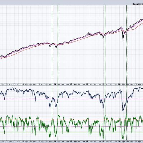The height and width of the screenshot is (143, 143).
Task: Click the green oscillator's 2020 lowest trough
Action: click(123, 139)
